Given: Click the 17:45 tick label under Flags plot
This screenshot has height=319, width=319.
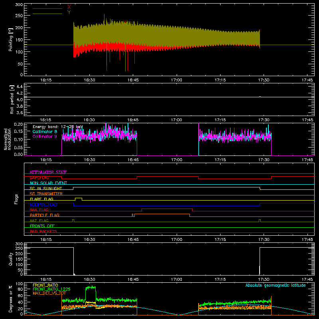Looking at the screenshot, I should pyautogui.click(x=307, y=240).
